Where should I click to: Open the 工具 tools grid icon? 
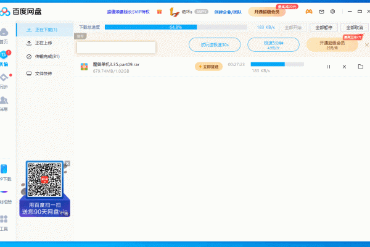pos(4,219)
